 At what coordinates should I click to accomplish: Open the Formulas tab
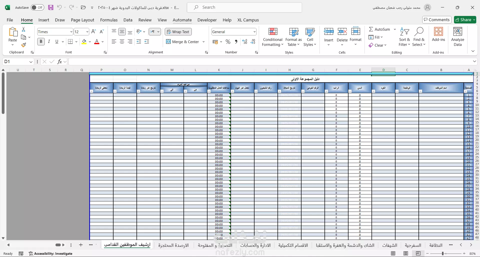[109, 20]
